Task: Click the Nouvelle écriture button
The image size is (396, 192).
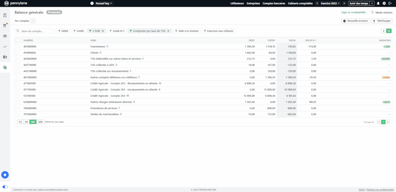Action: (356, 21)
